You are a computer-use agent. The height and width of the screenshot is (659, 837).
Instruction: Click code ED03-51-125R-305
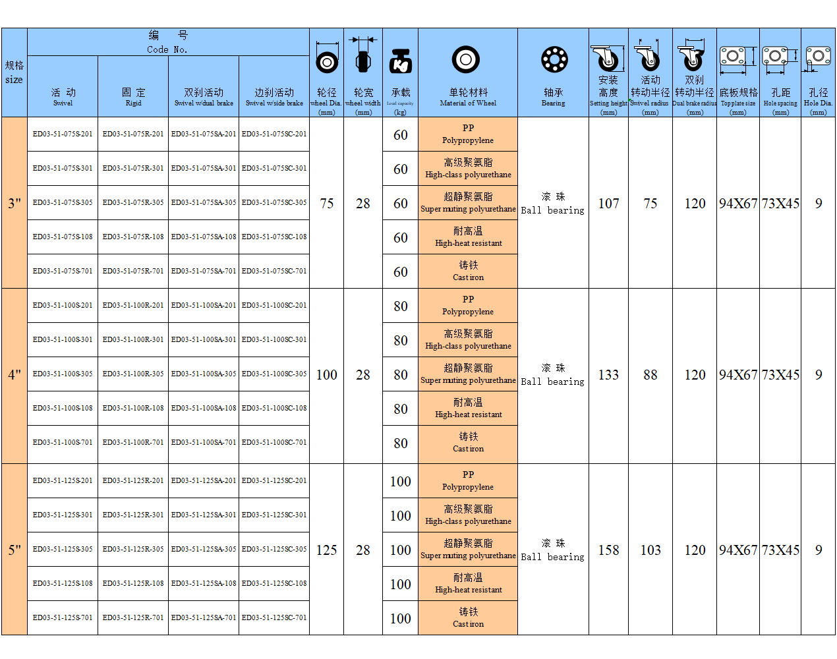click(x=133, y=549)
